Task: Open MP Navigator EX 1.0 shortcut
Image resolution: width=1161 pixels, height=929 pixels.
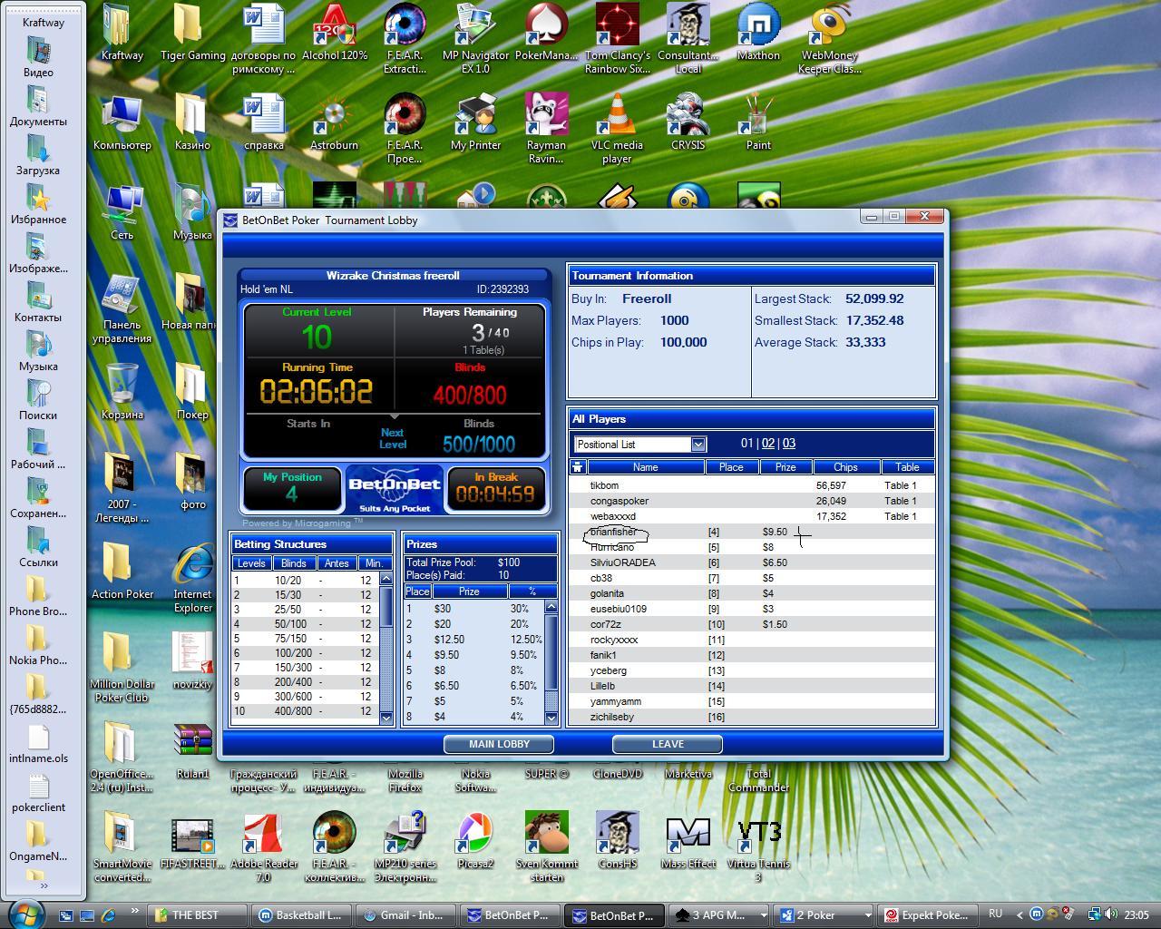Action: tap(475, 38)
